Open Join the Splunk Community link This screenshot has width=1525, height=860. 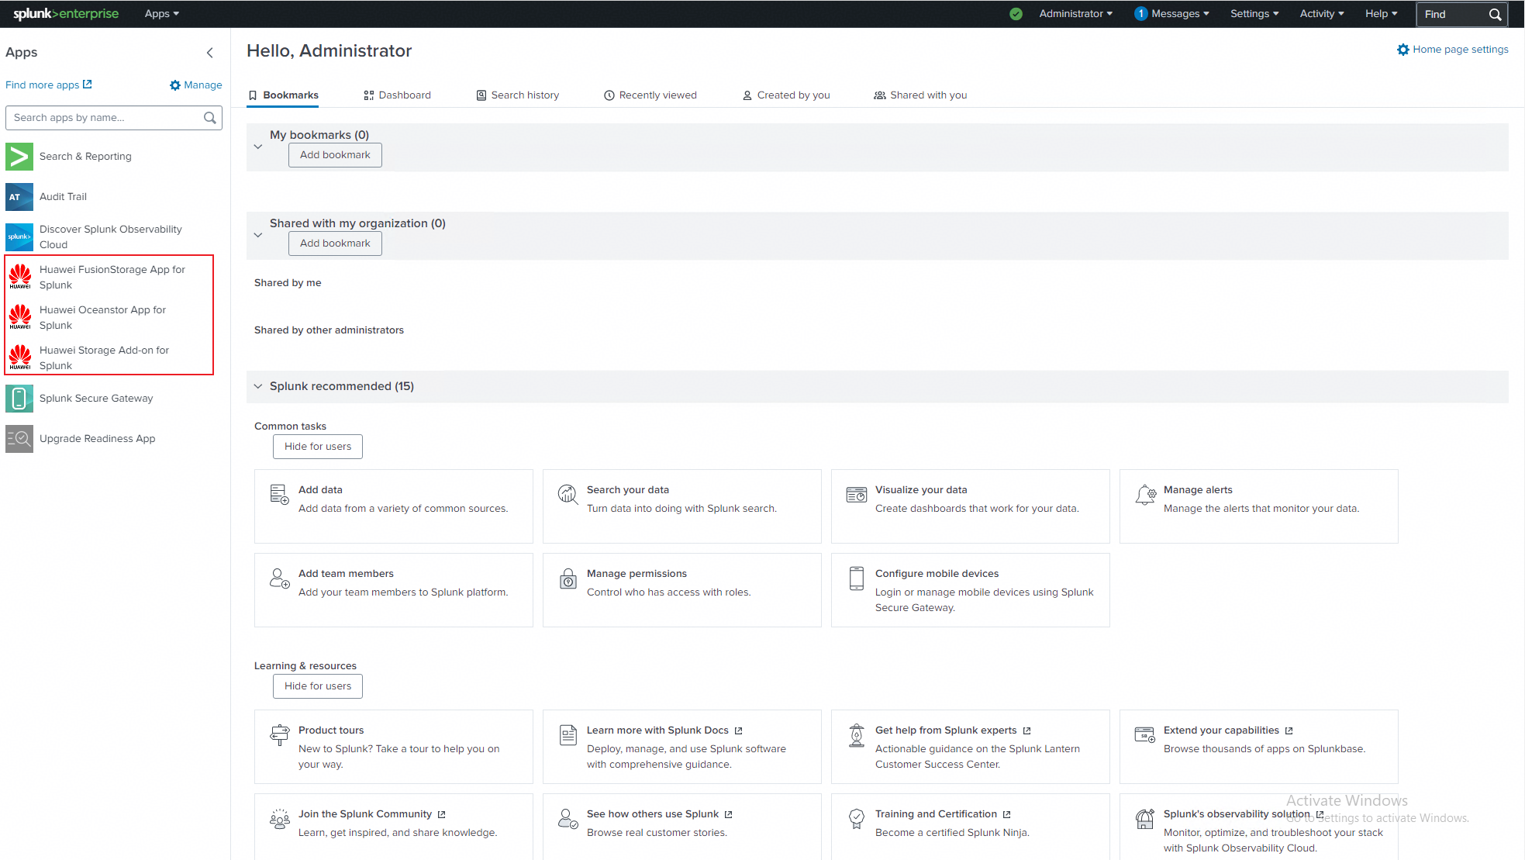[x=371, y=814]
